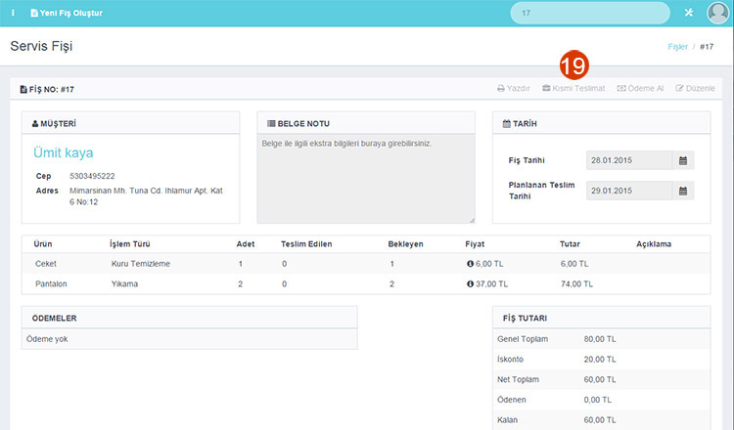Click the Tutar column header

pyautogui.click(x=570, y=244)
